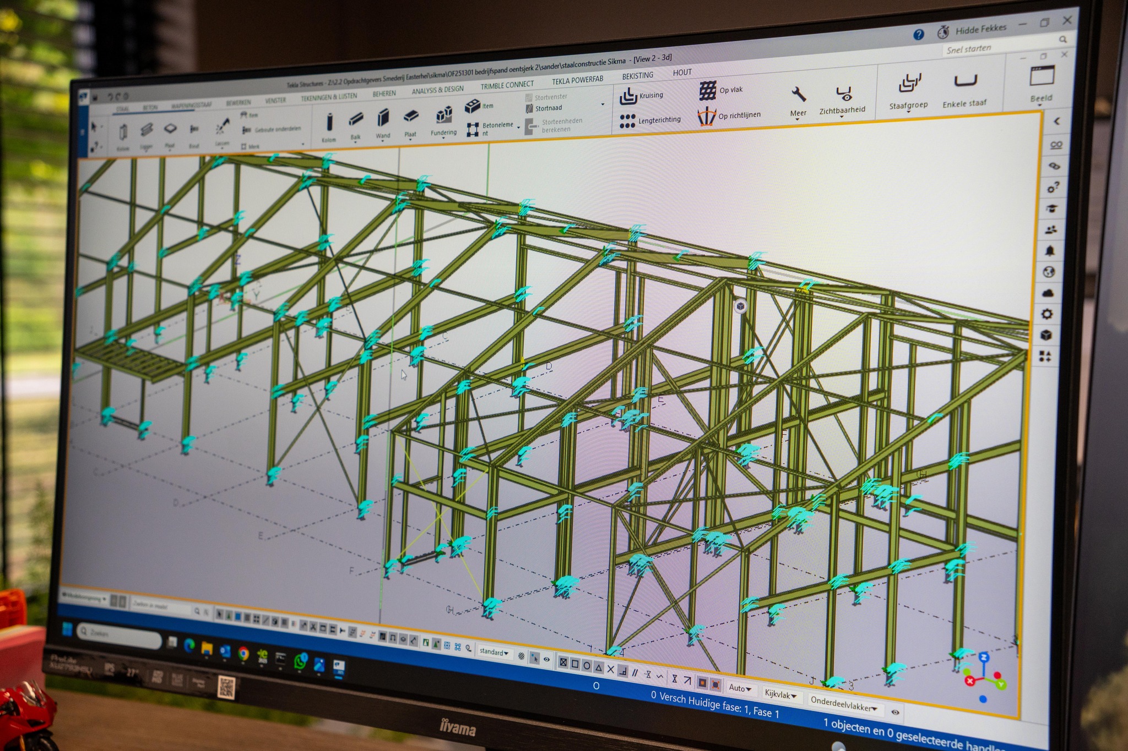Image resolution: width=1128 pixels, height=751 pixels.
Task: Toggle the circle snap switch in snapping toolbar
Action: [587, 666]
